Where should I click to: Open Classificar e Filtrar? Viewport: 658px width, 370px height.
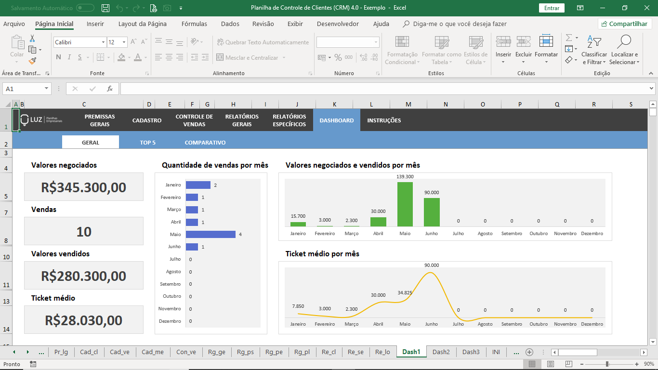tap(594, 50)
